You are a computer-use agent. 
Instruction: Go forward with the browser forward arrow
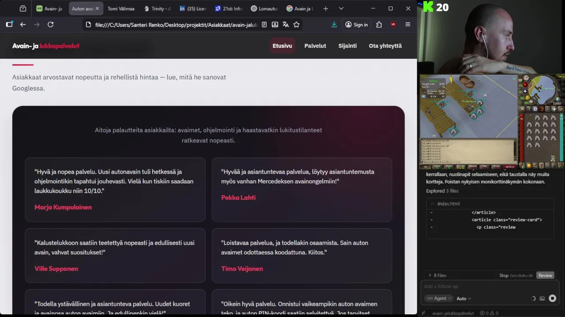pos(37,25)
